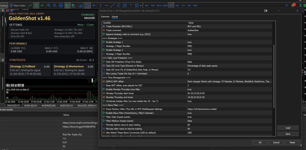Image resolution: width=306 pixels, height=150 pixels.
Task: Select the equidistant channel tool
Action: 119,5
